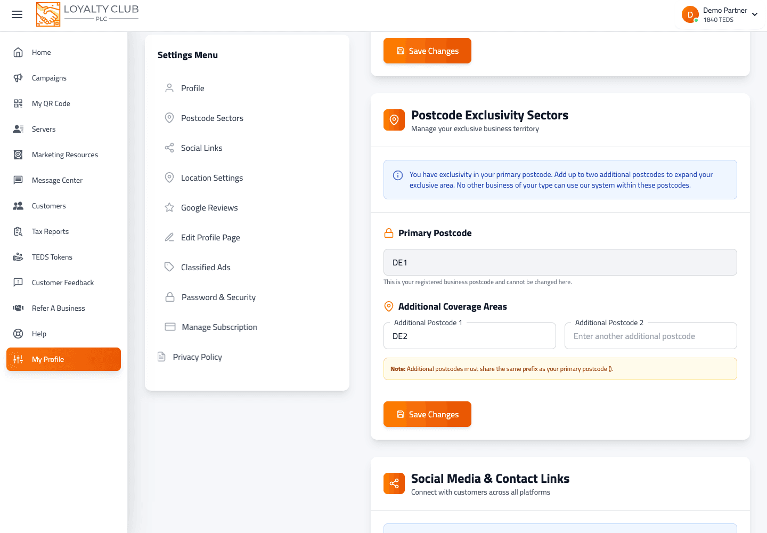This screenshot has height=533, width=767.
Task: Click the Campaigns megaphone icon
Action: coord(18,78)
